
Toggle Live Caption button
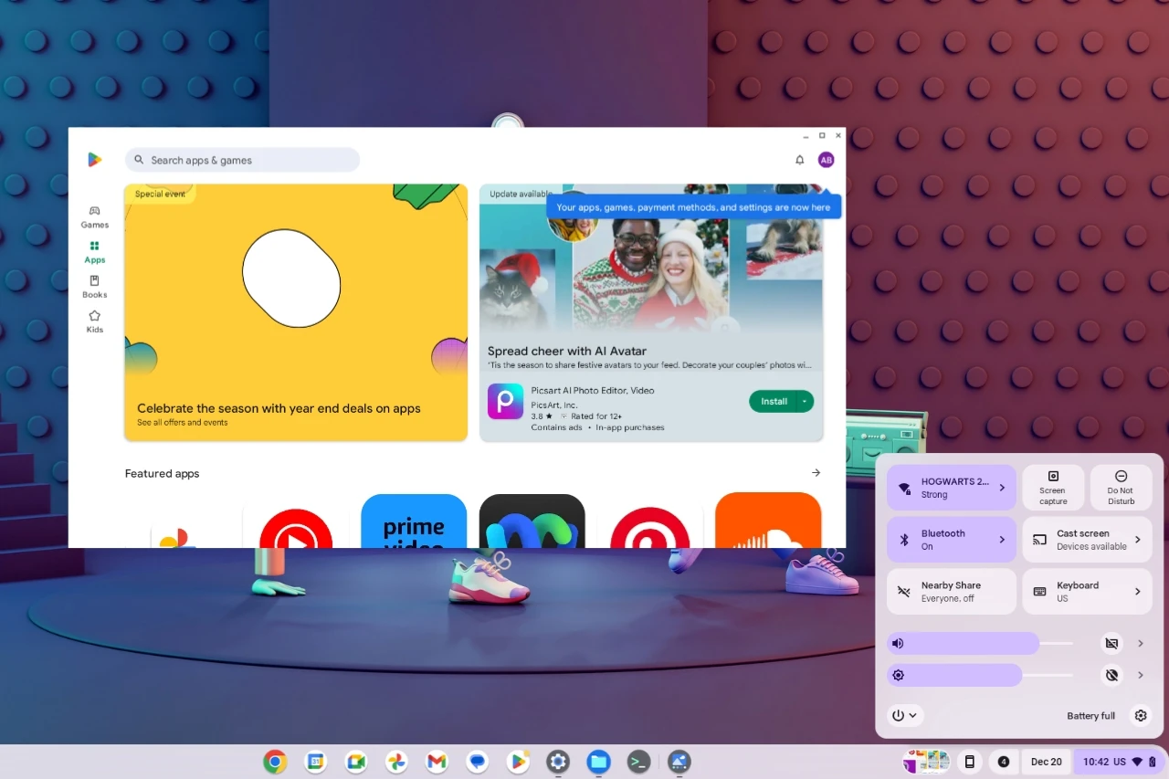(x=1111, y=644)
